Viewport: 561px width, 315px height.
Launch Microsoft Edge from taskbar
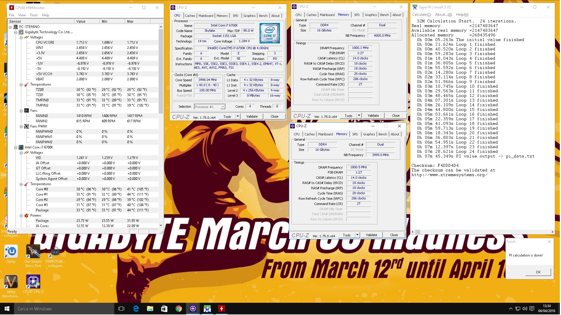click(x=136, y=309)
